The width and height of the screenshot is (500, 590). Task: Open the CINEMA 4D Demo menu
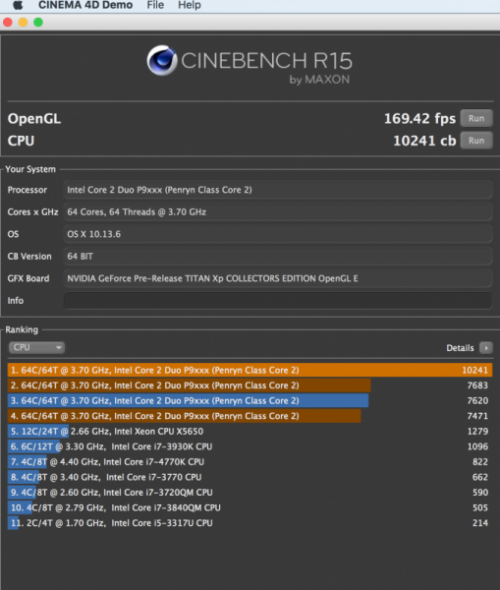coord(85,5)
